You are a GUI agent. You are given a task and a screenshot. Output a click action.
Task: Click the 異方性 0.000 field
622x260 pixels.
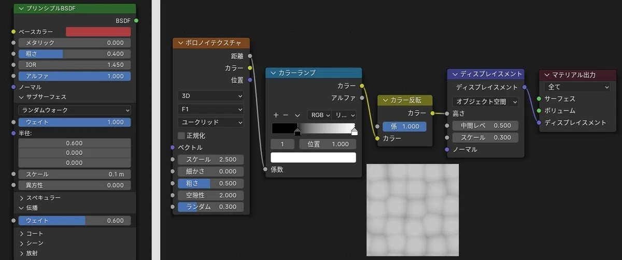click(75, 185)
